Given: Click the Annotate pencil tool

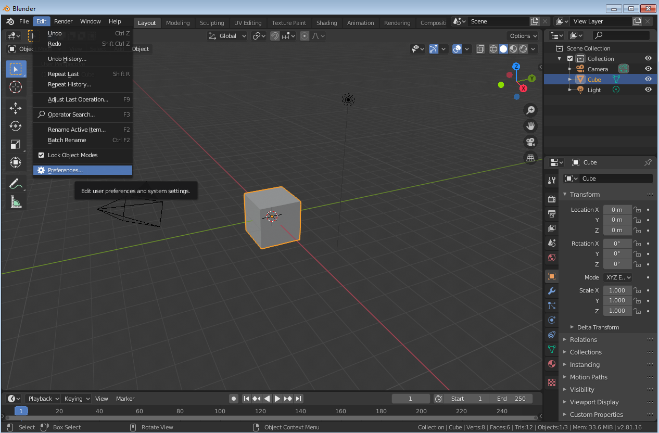Looking at the screenshot, I should 16,183.
